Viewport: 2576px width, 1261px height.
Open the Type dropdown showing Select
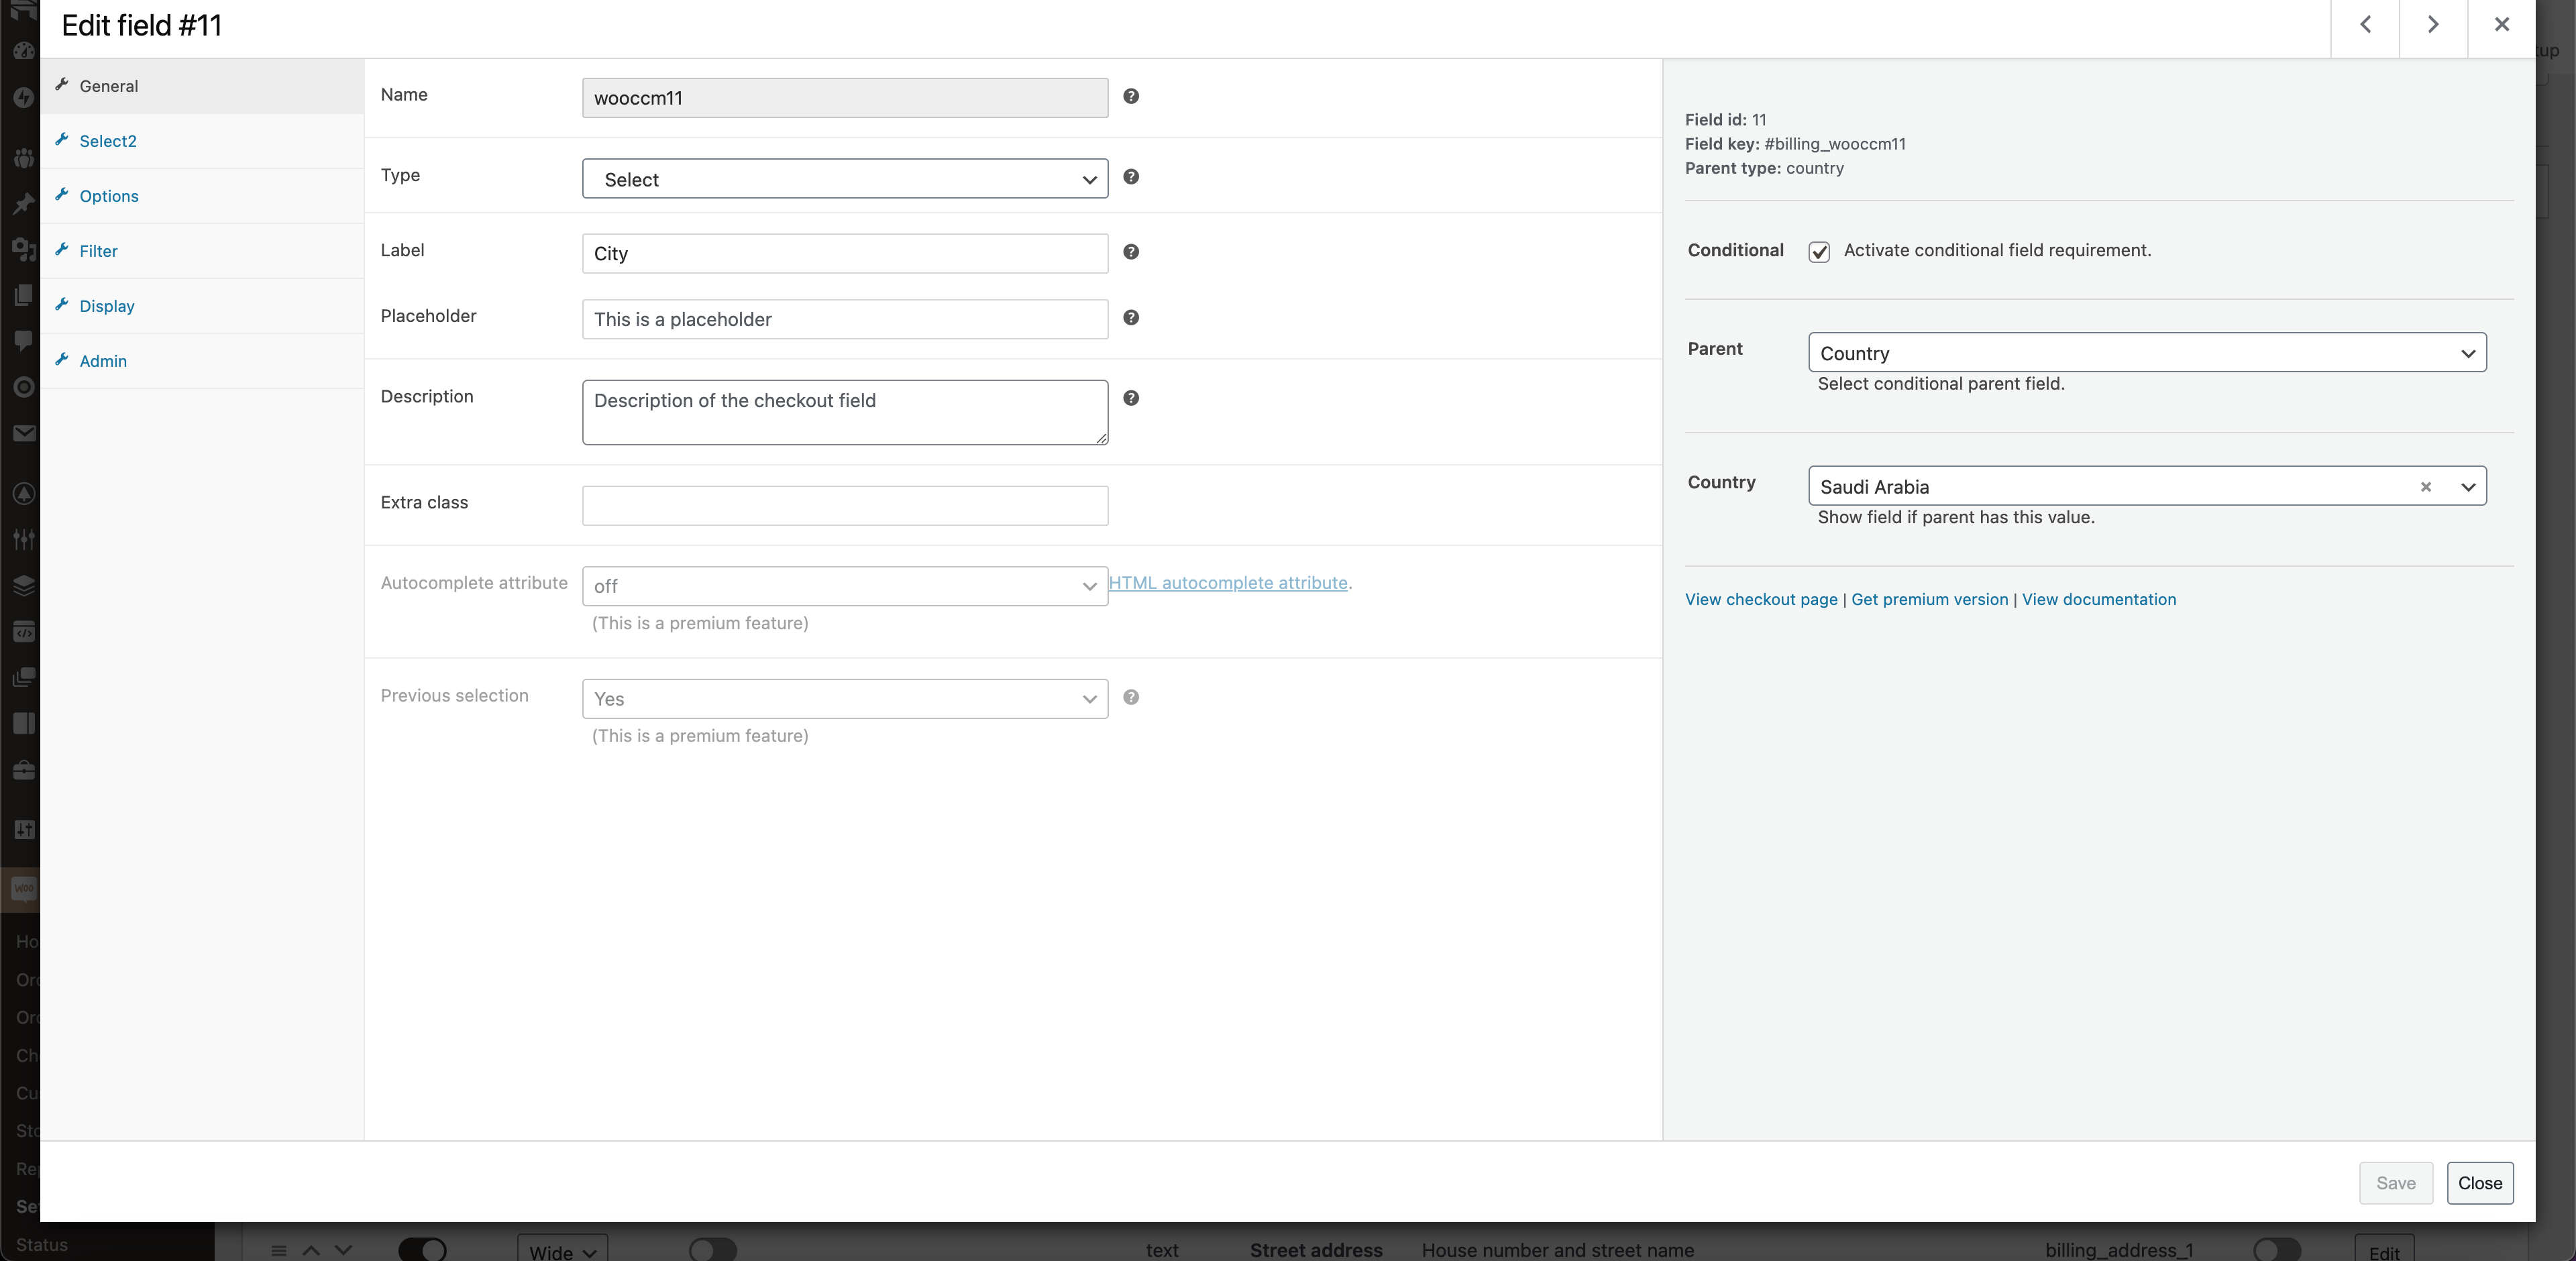(845, 179)
